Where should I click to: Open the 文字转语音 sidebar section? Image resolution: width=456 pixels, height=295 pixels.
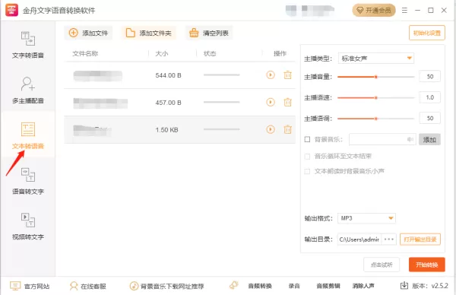coord(28,45)
